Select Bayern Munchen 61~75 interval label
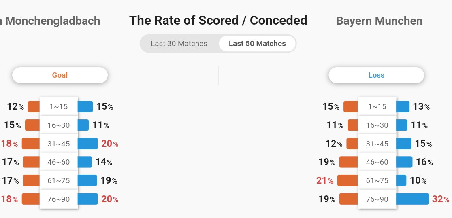This screenshot has height=218, width=452. click(x=377, y=180)
